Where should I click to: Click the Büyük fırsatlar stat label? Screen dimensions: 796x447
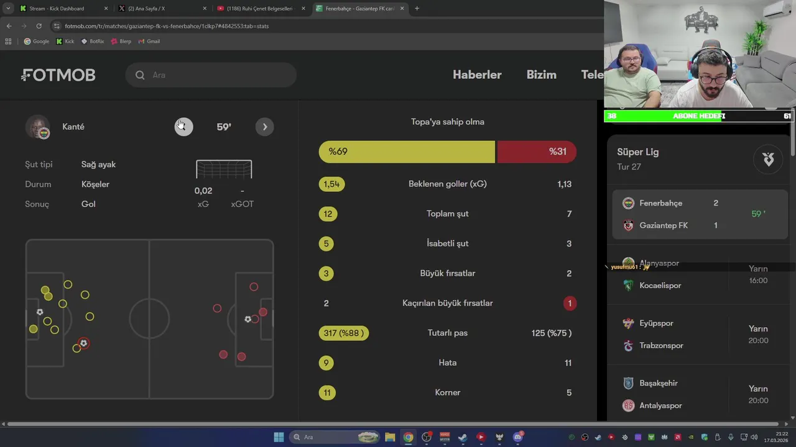click(x=448, y=273)
